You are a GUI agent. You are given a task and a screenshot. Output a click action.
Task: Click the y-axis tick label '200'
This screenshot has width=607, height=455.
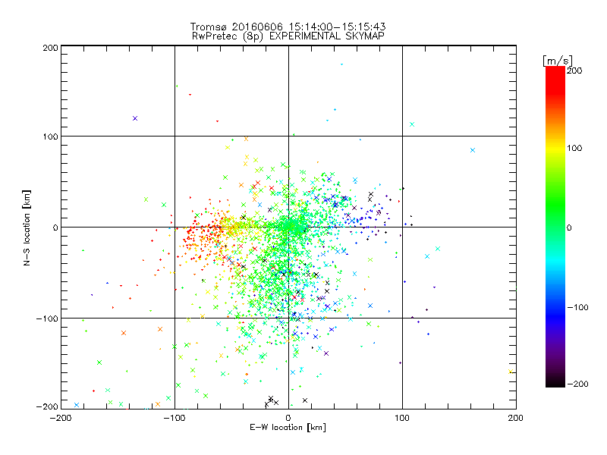coord(50,48)
